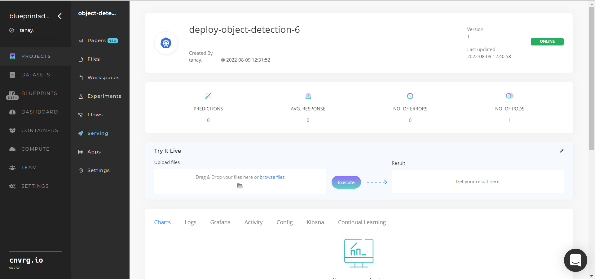Click the folder icon in upload area

240,186
